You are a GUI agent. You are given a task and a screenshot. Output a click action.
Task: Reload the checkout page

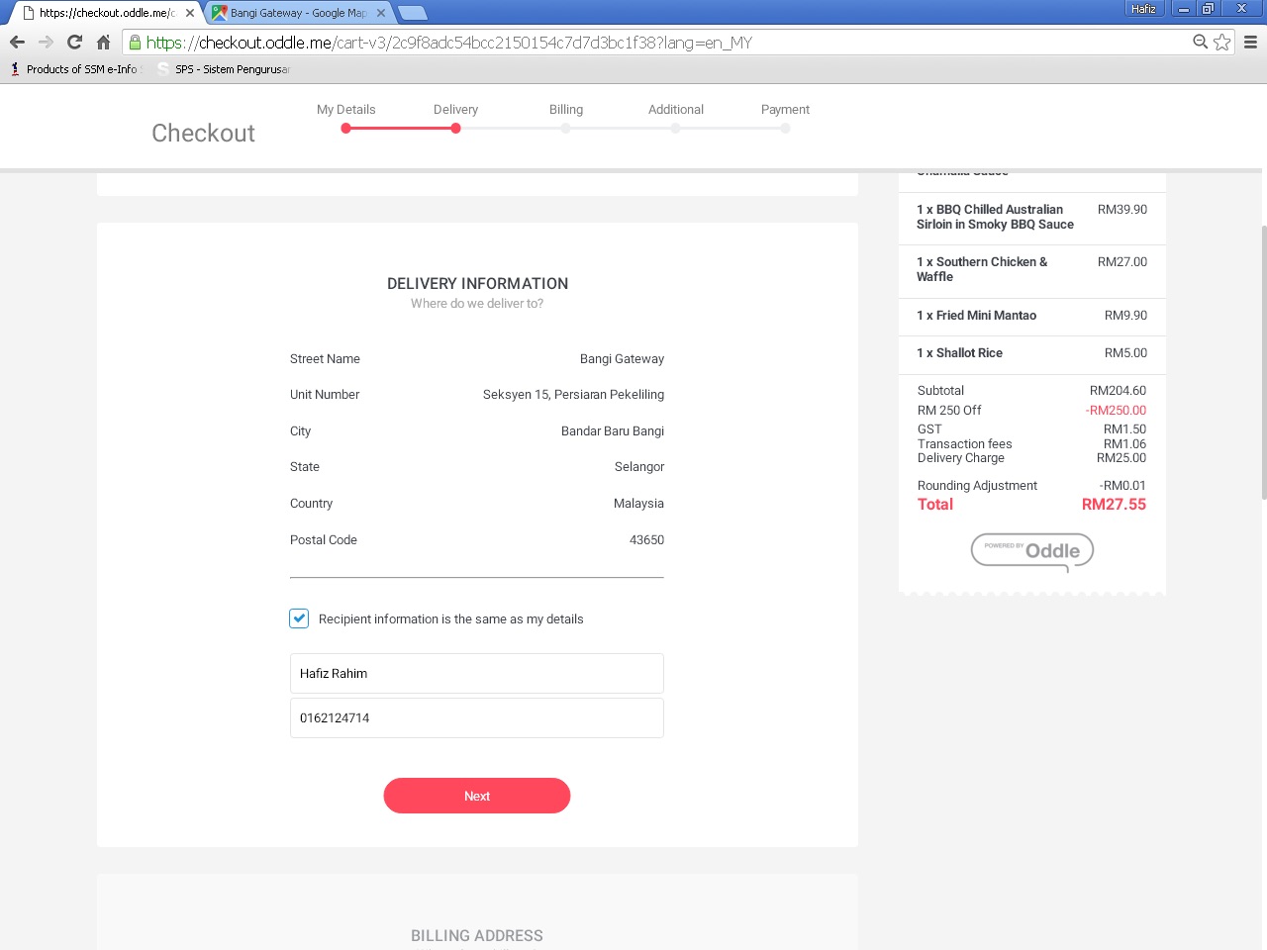[x=74, y=42]
